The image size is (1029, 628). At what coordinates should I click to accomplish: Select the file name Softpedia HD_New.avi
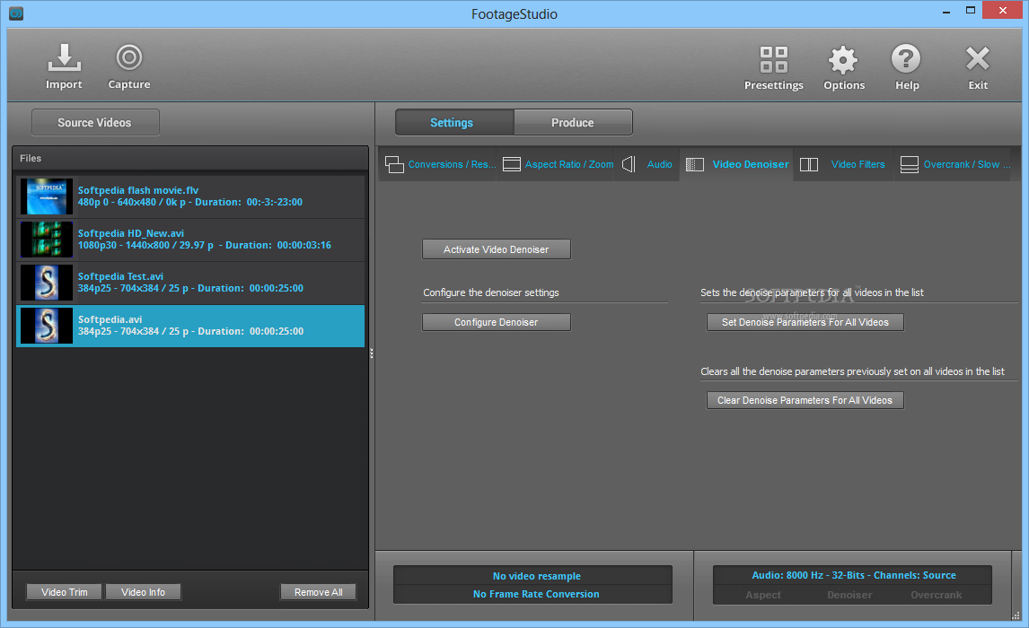130,233
